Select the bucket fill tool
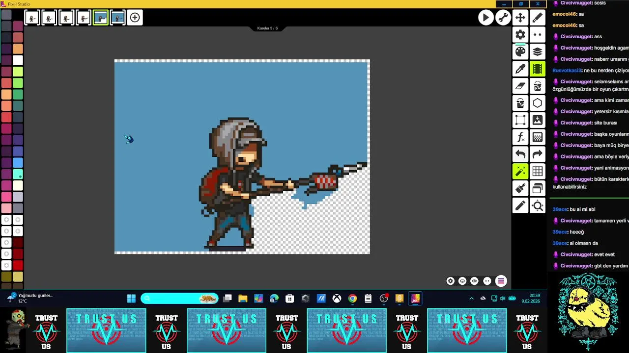Screen dimensions: 629x353 click(520, 103)
